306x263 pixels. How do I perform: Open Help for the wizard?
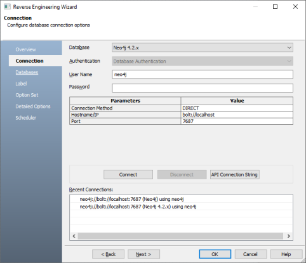coord(286,254)
